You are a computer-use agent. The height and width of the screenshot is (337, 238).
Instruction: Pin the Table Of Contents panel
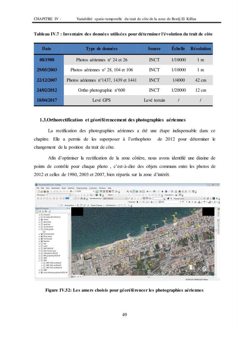pyautogui.click(x=67, y=208)
